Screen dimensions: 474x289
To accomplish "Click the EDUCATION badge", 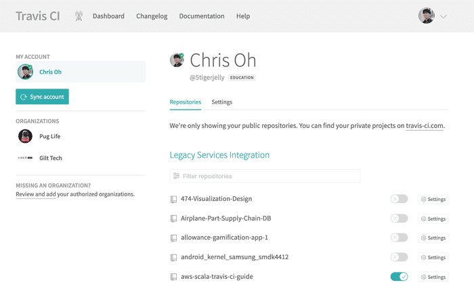I will tap(242, 78).
